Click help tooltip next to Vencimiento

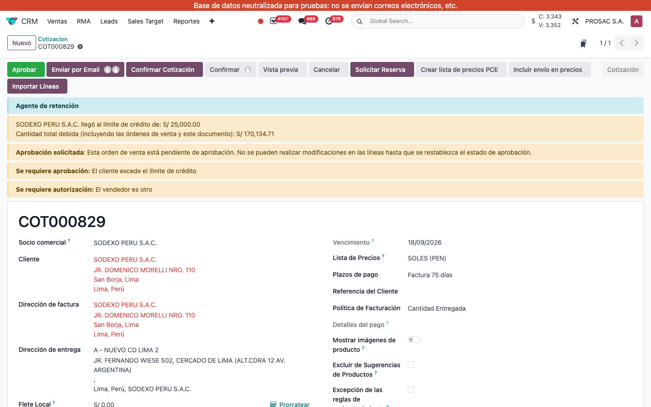click(x=373, y=241)
